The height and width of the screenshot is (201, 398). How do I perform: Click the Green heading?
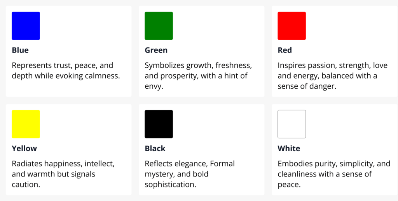tap(156, 50)
